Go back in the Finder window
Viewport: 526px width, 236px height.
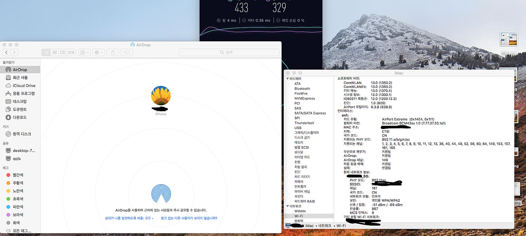(x=6, y=52)
